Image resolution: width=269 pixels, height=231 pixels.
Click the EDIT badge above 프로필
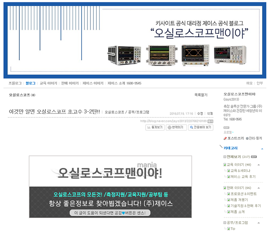click(226, 128)
